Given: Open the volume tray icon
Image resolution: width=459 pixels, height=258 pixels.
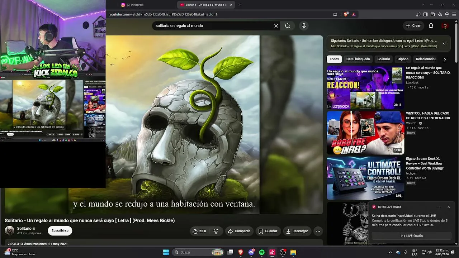Looking at the screenshot, I should click(430, 252).
